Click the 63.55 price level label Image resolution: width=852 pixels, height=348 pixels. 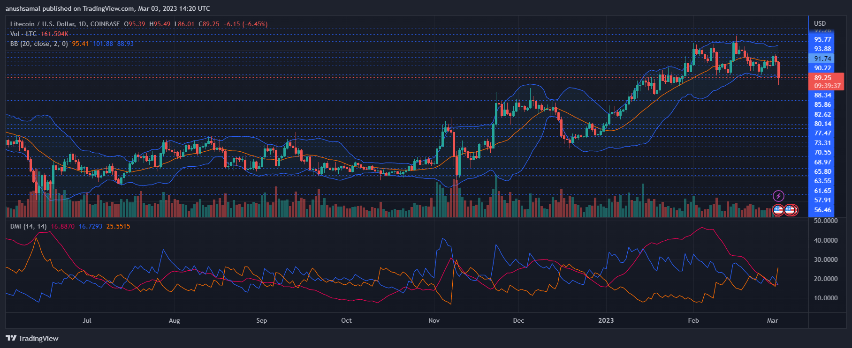click(822, 181)
